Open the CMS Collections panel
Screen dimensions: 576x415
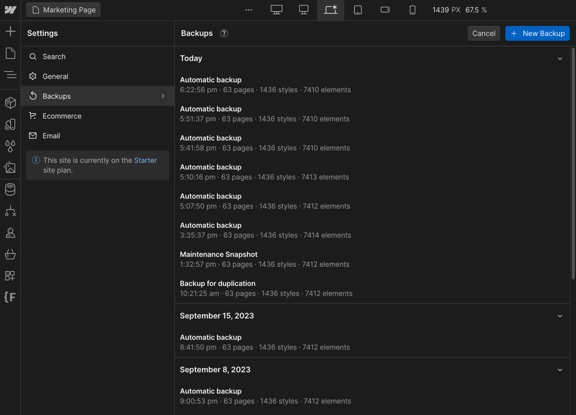(10, 189)
